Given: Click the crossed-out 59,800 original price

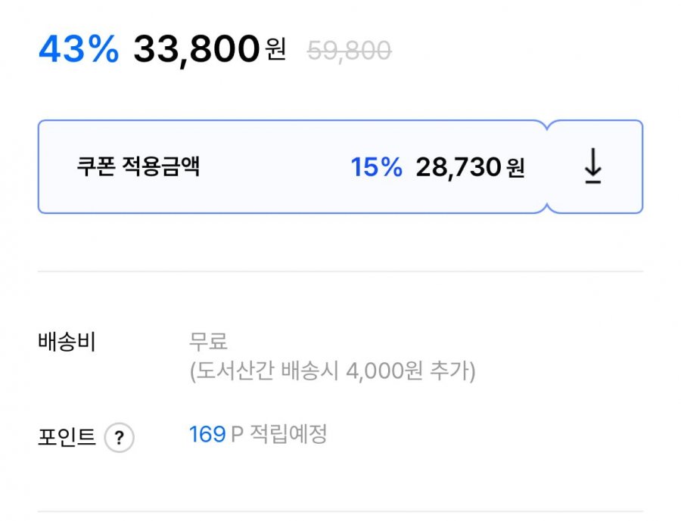Looking at the screenshot, I should (349, 51).
